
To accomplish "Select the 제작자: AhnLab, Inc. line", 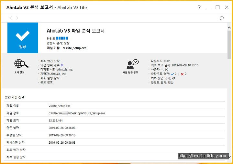I will (x=53, y=74).
